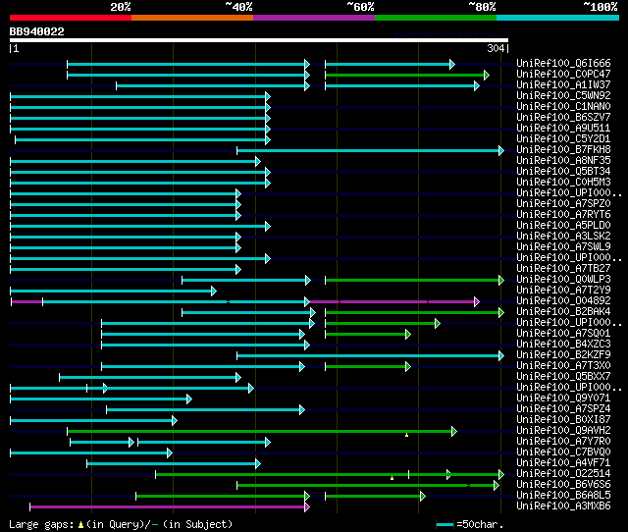Click the long green alignment bar in Q9AVH2 row

260,432
